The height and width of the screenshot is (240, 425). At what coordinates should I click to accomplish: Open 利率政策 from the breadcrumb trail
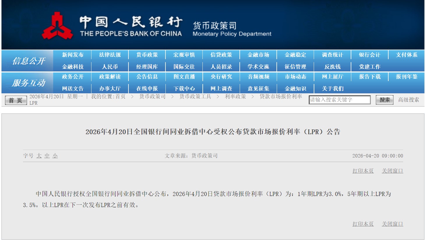coord(235,97)
